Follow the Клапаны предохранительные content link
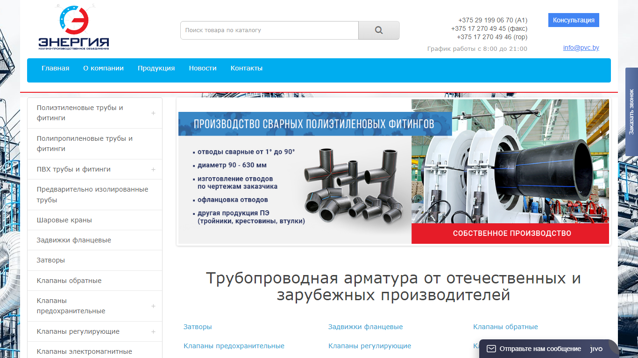 point(234,346)
